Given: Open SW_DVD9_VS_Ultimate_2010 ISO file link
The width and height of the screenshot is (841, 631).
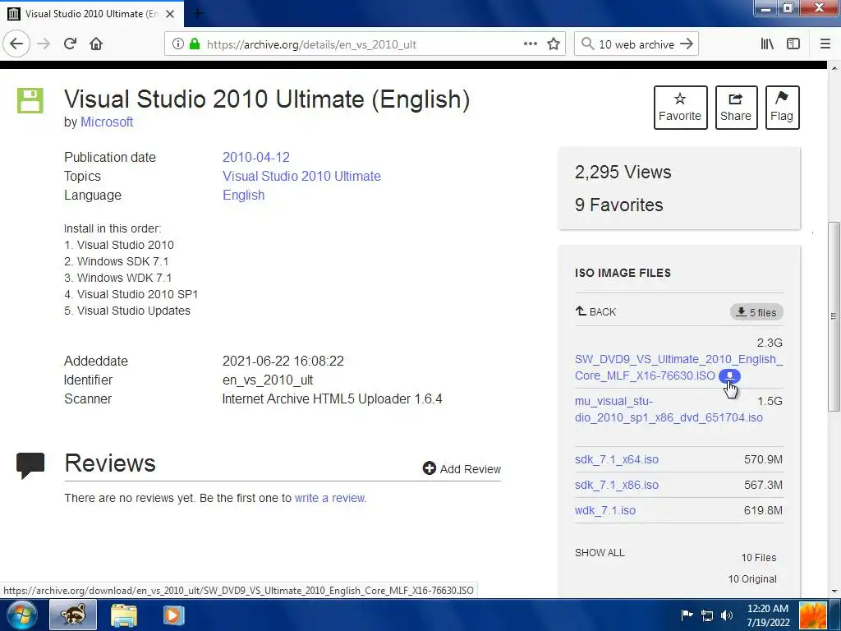Looking at the screenshot, I should (678, 367).
